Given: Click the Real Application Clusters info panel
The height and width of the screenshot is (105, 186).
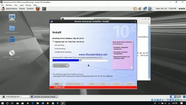Looking at the screenshot, I should click(x=122, y=55).
